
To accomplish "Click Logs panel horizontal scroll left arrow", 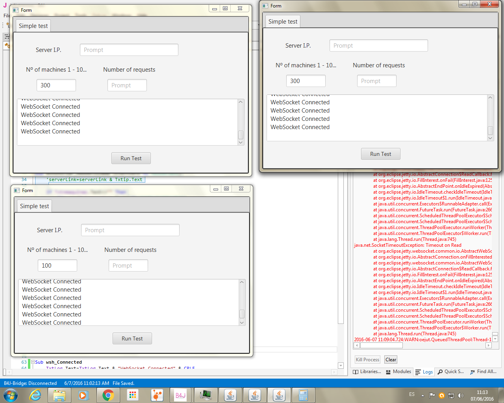I will click(x=357, y=346).
